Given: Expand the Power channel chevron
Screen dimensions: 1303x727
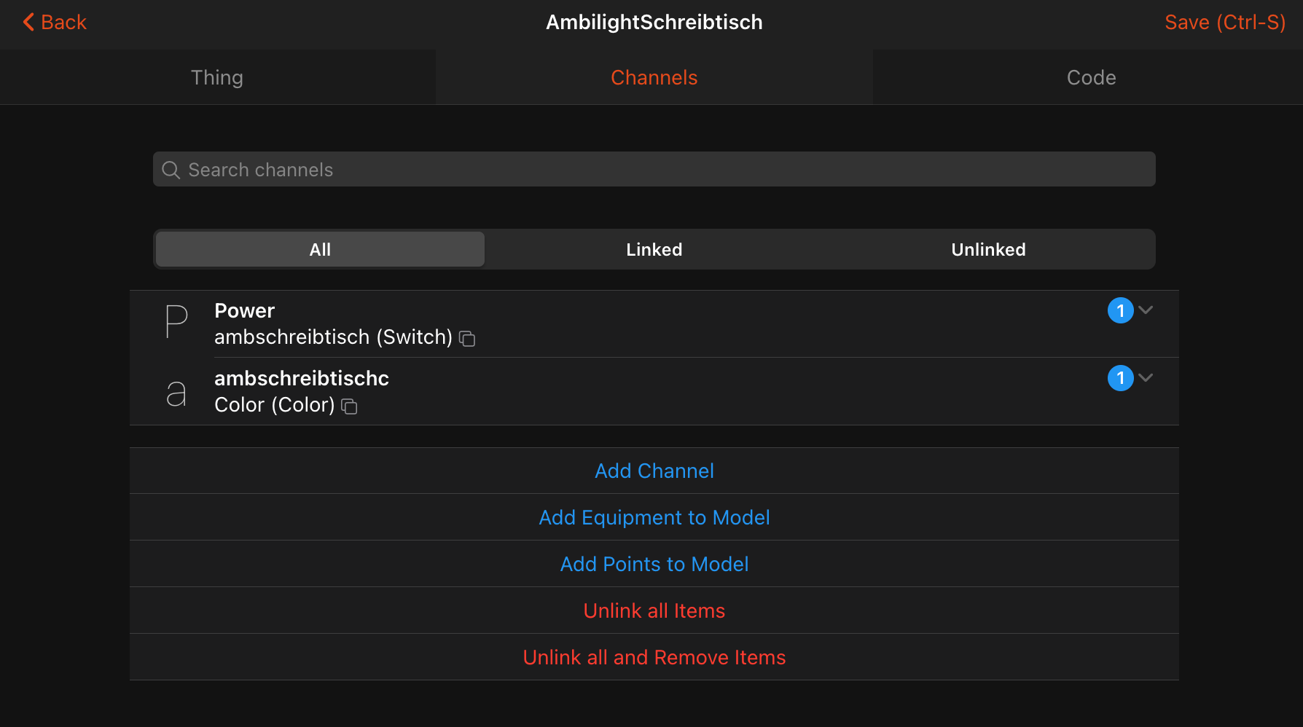Looking at the screenshot, I should point(1146,310).
